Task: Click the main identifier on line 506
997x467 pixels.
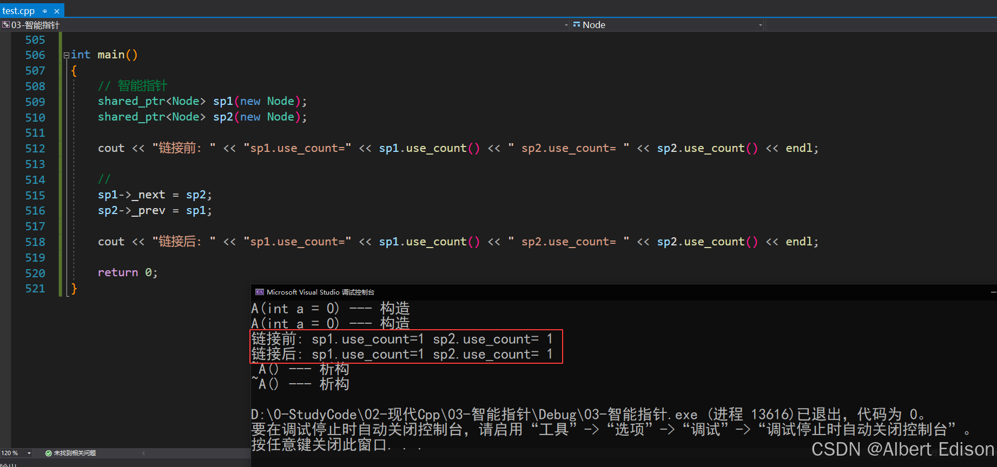Action: click(111, 55)
